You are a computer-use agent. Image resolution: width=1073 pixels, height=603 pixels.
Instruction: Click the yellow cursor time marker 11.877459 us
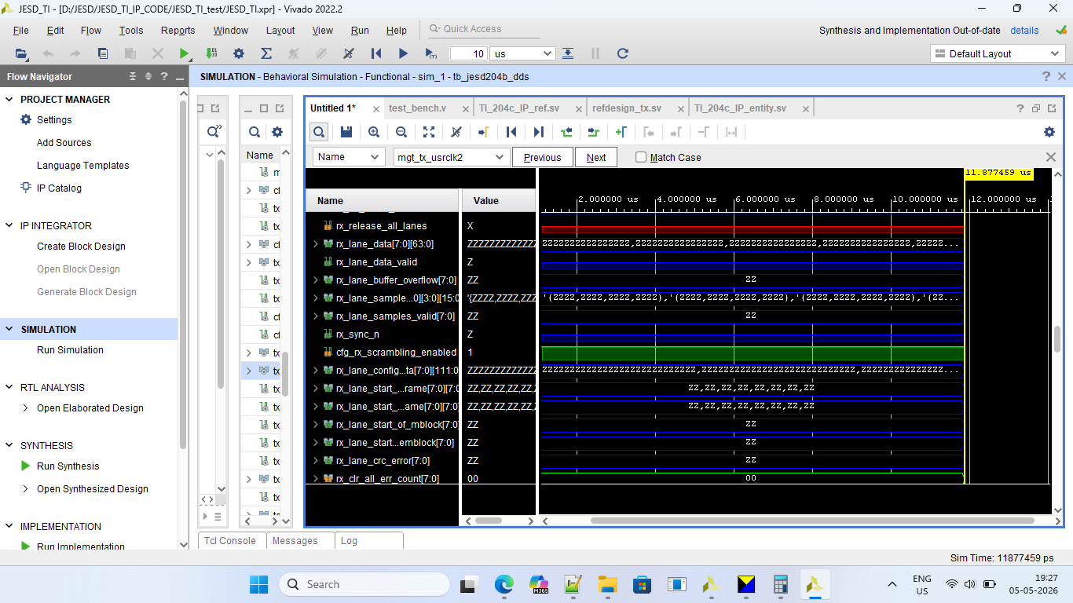click(x=998, y=174)
